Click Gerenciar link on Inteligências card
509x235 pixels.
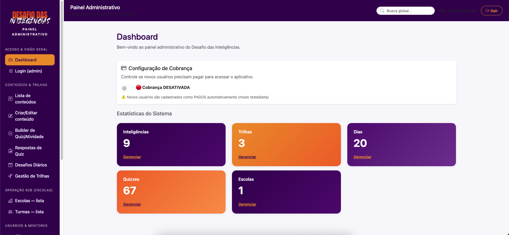click(132, 157)
